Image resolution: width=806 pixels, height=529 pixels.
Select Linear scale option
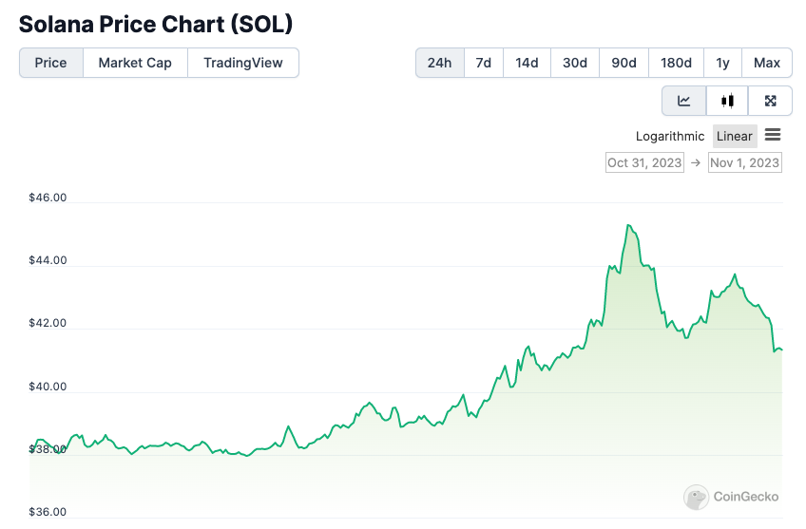coord(735,136)
